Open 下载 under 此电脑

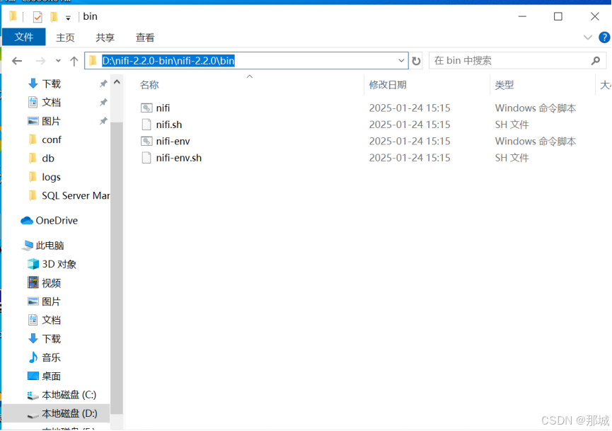tap(51, 339)
